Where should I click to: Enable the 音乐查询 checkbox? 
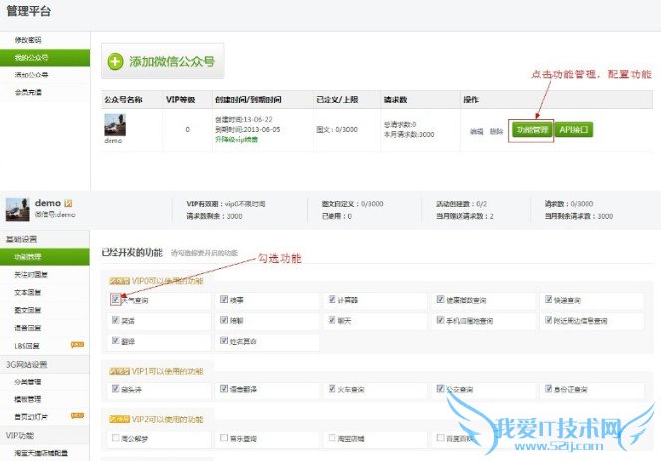tap(224, 438)
